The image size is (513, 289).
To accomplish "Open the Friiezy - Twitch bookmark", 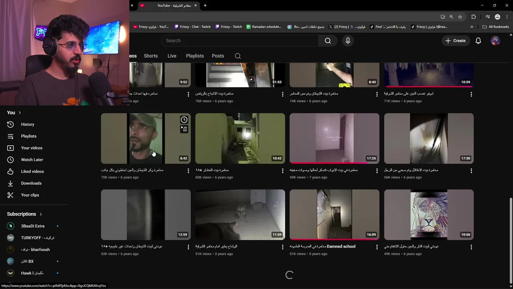I will (229, 27).
